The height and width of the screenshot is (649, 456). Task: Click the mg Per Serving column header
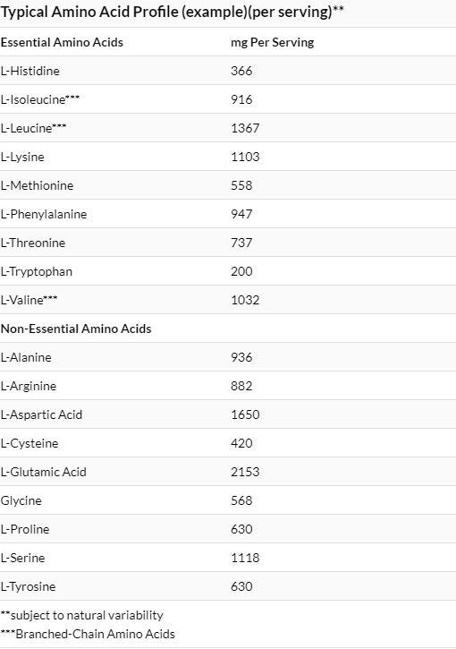[273, 42]
